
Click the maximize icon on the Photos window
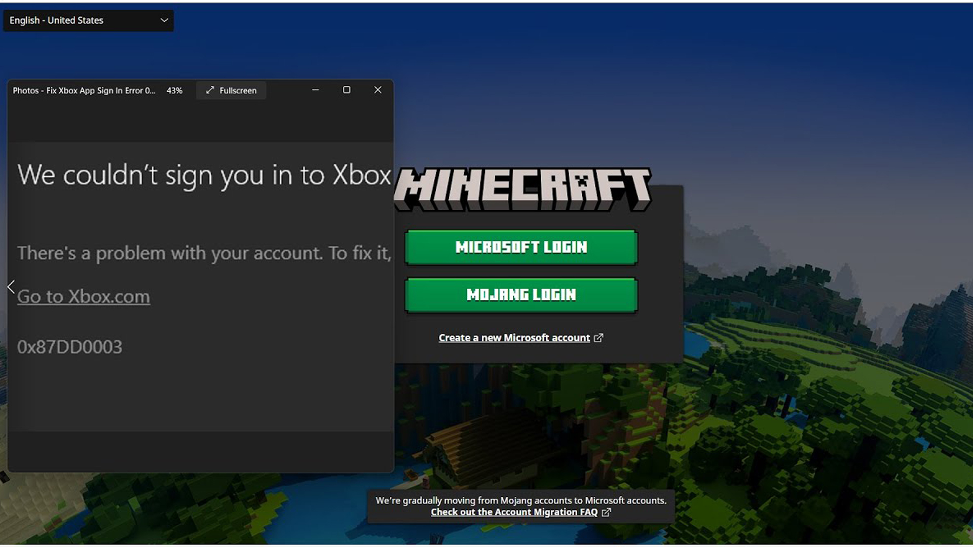click(x=347, y=90)
